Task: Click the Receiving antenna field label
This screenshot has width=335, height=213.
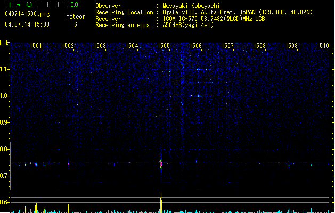Action: [x=122, y=25]
